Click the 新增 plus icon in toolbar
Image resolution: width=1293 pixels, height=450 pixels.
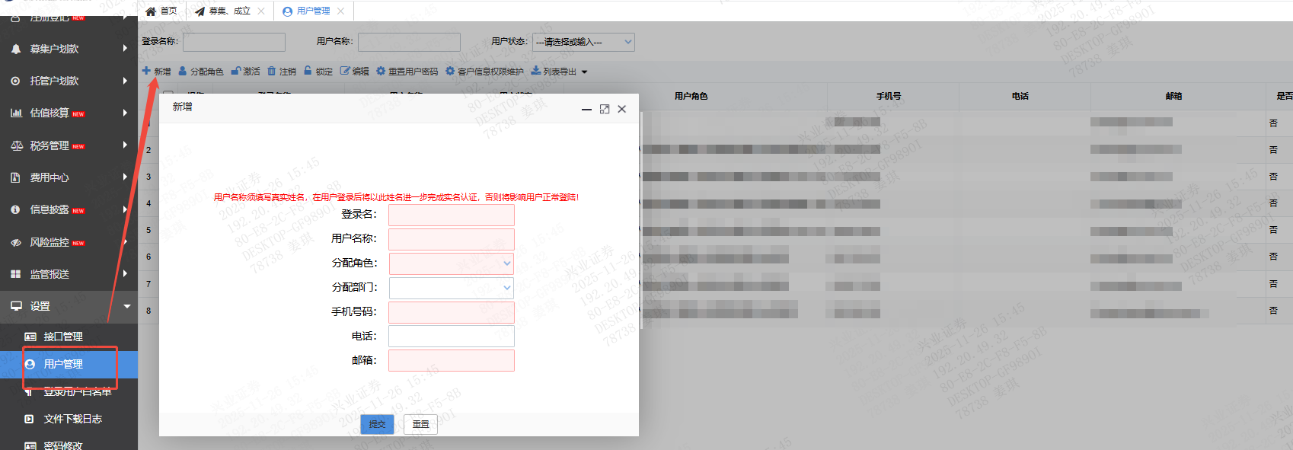point(146,71)
